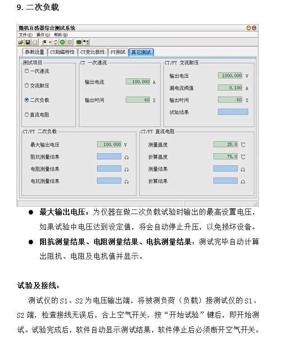Expand the dropdown arrow beside connect icon
The height and width of the screenshot is (345, 281).
pyautogui.click(x=50, y=42)
